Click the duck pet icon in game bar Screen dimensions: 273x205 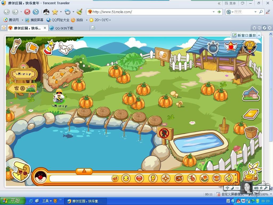click(192, 178)
